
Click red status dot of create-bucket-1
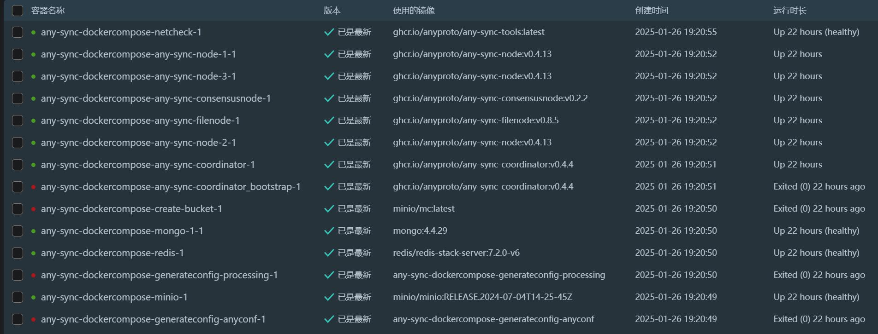pos(34,209)
